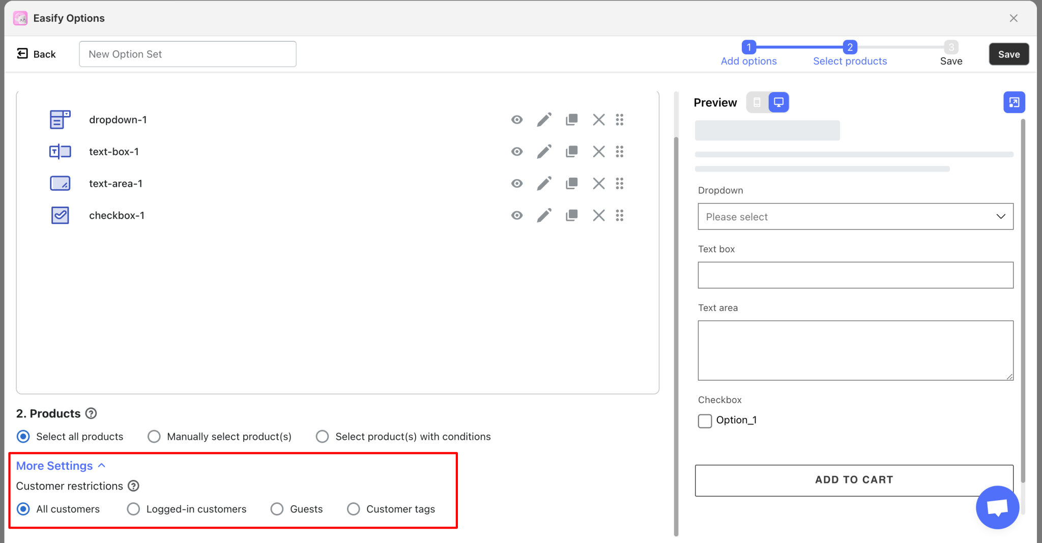
Task: Click the drag handle on text-area-1
Action: (620, 183)
